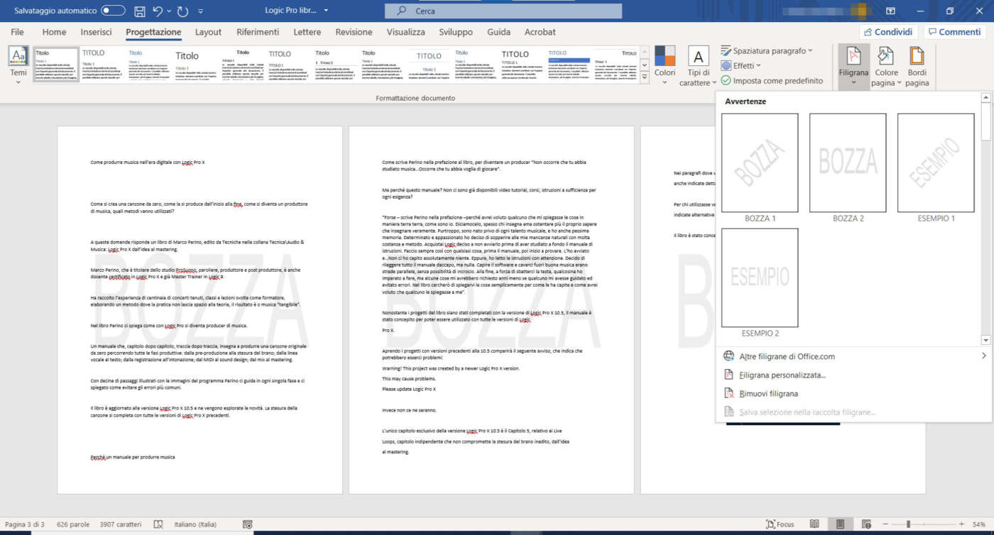Open the Temi themes gallery
This screenshot has height=535, width=994.
(18, 65)
